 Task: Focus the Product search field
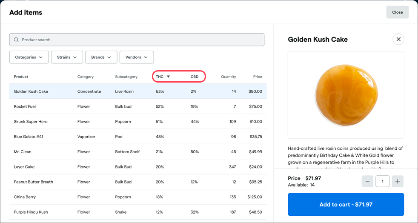(x=137, y=40)
